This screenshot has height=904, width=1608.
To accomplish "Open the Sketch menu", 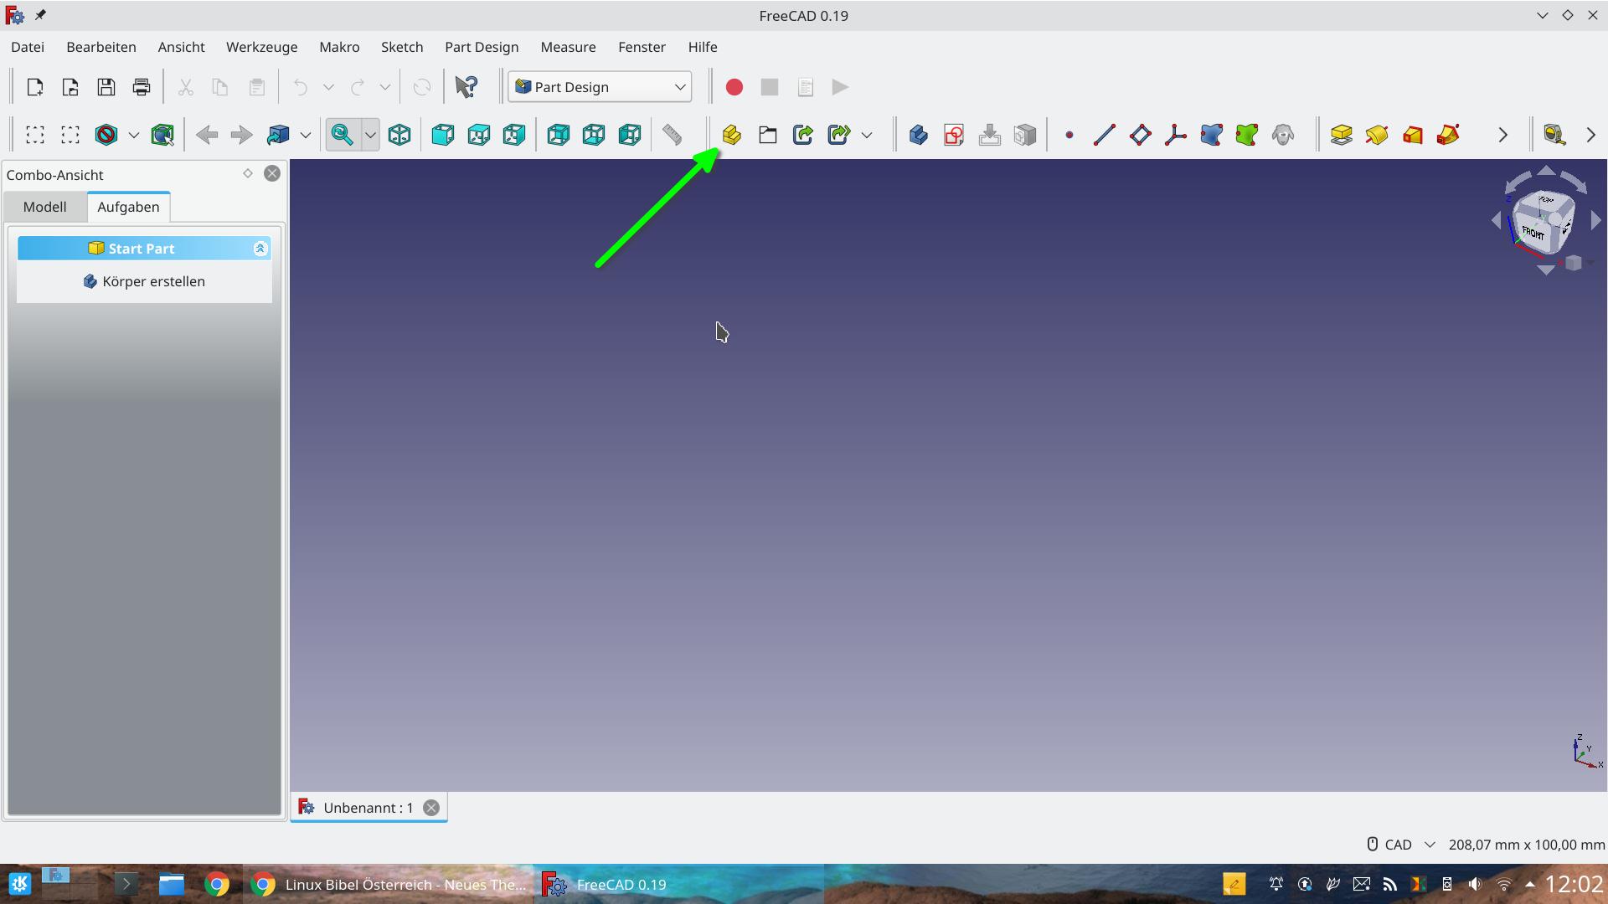I will [402, 47].
